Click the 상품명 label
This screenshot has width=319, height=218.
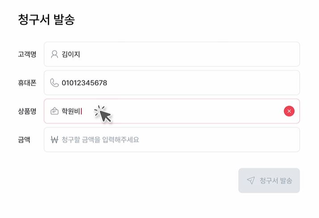27,111
